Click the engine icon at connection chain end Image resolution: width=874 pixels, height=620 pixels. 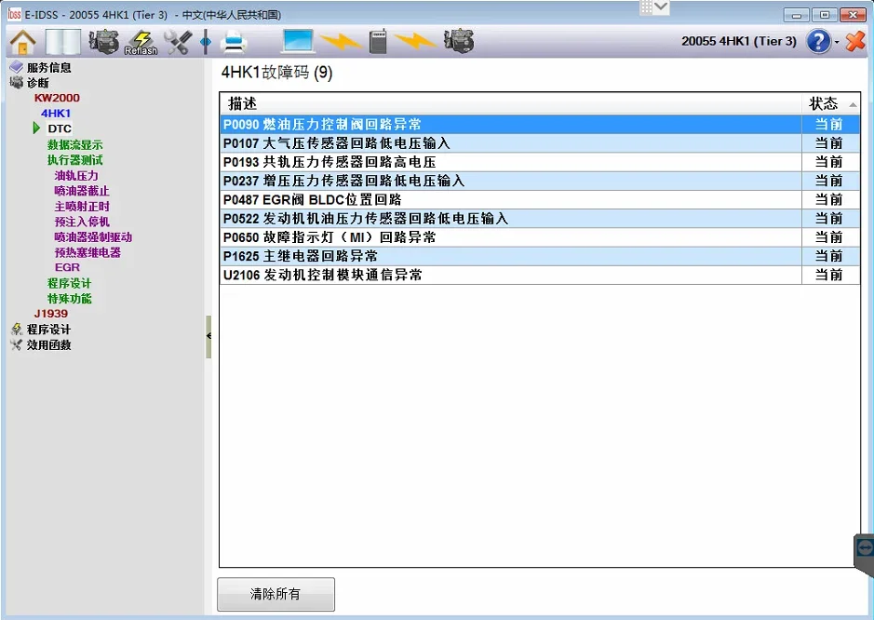tap(459, 41)
